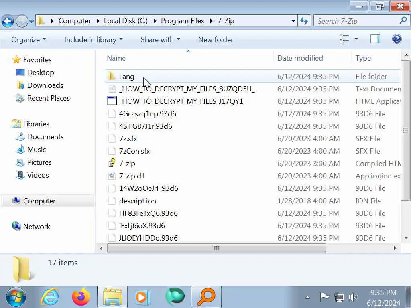Image resolution: width=411 pixels, height=308 pixels.
Task: Open the recent locations dropdown arrow
Action: (x=31, y=21)
